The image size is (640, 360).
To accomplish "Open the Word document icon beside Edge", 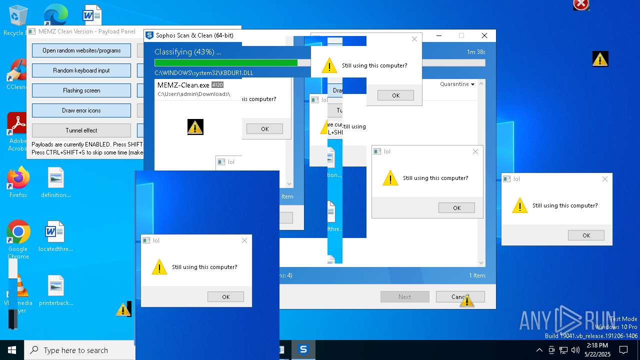I will coord(92,15).
